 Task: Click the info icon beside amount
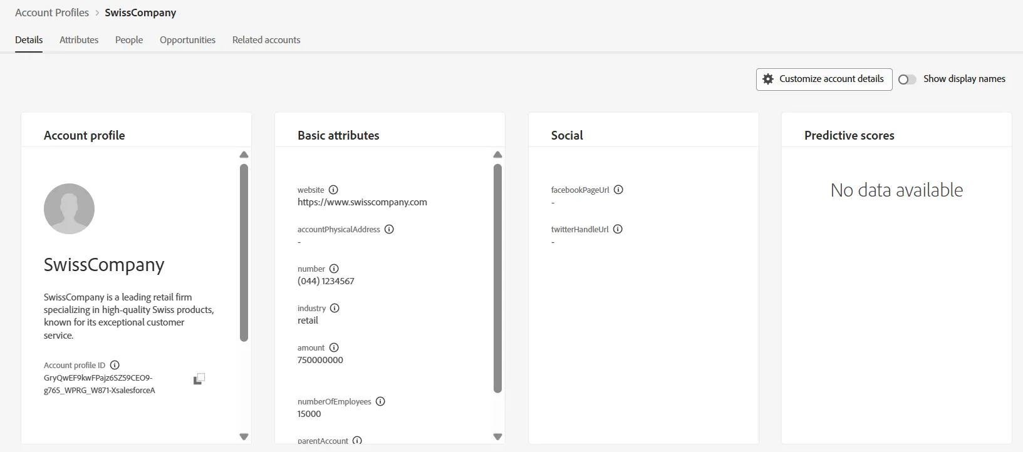pos(334,347)
